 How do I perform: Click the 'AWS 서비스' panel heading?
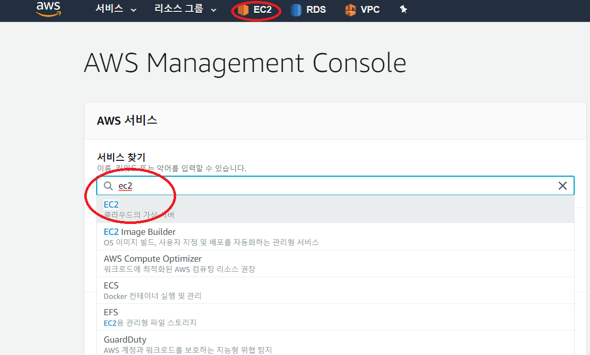127,121
